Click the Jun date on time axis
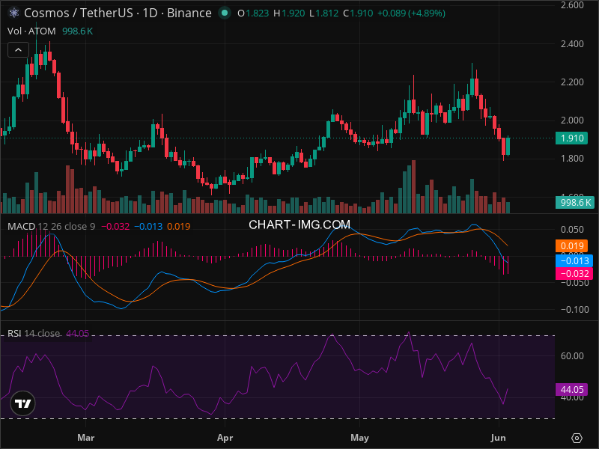The width and height of the screenshot is (599, 449). click(498, 438)
